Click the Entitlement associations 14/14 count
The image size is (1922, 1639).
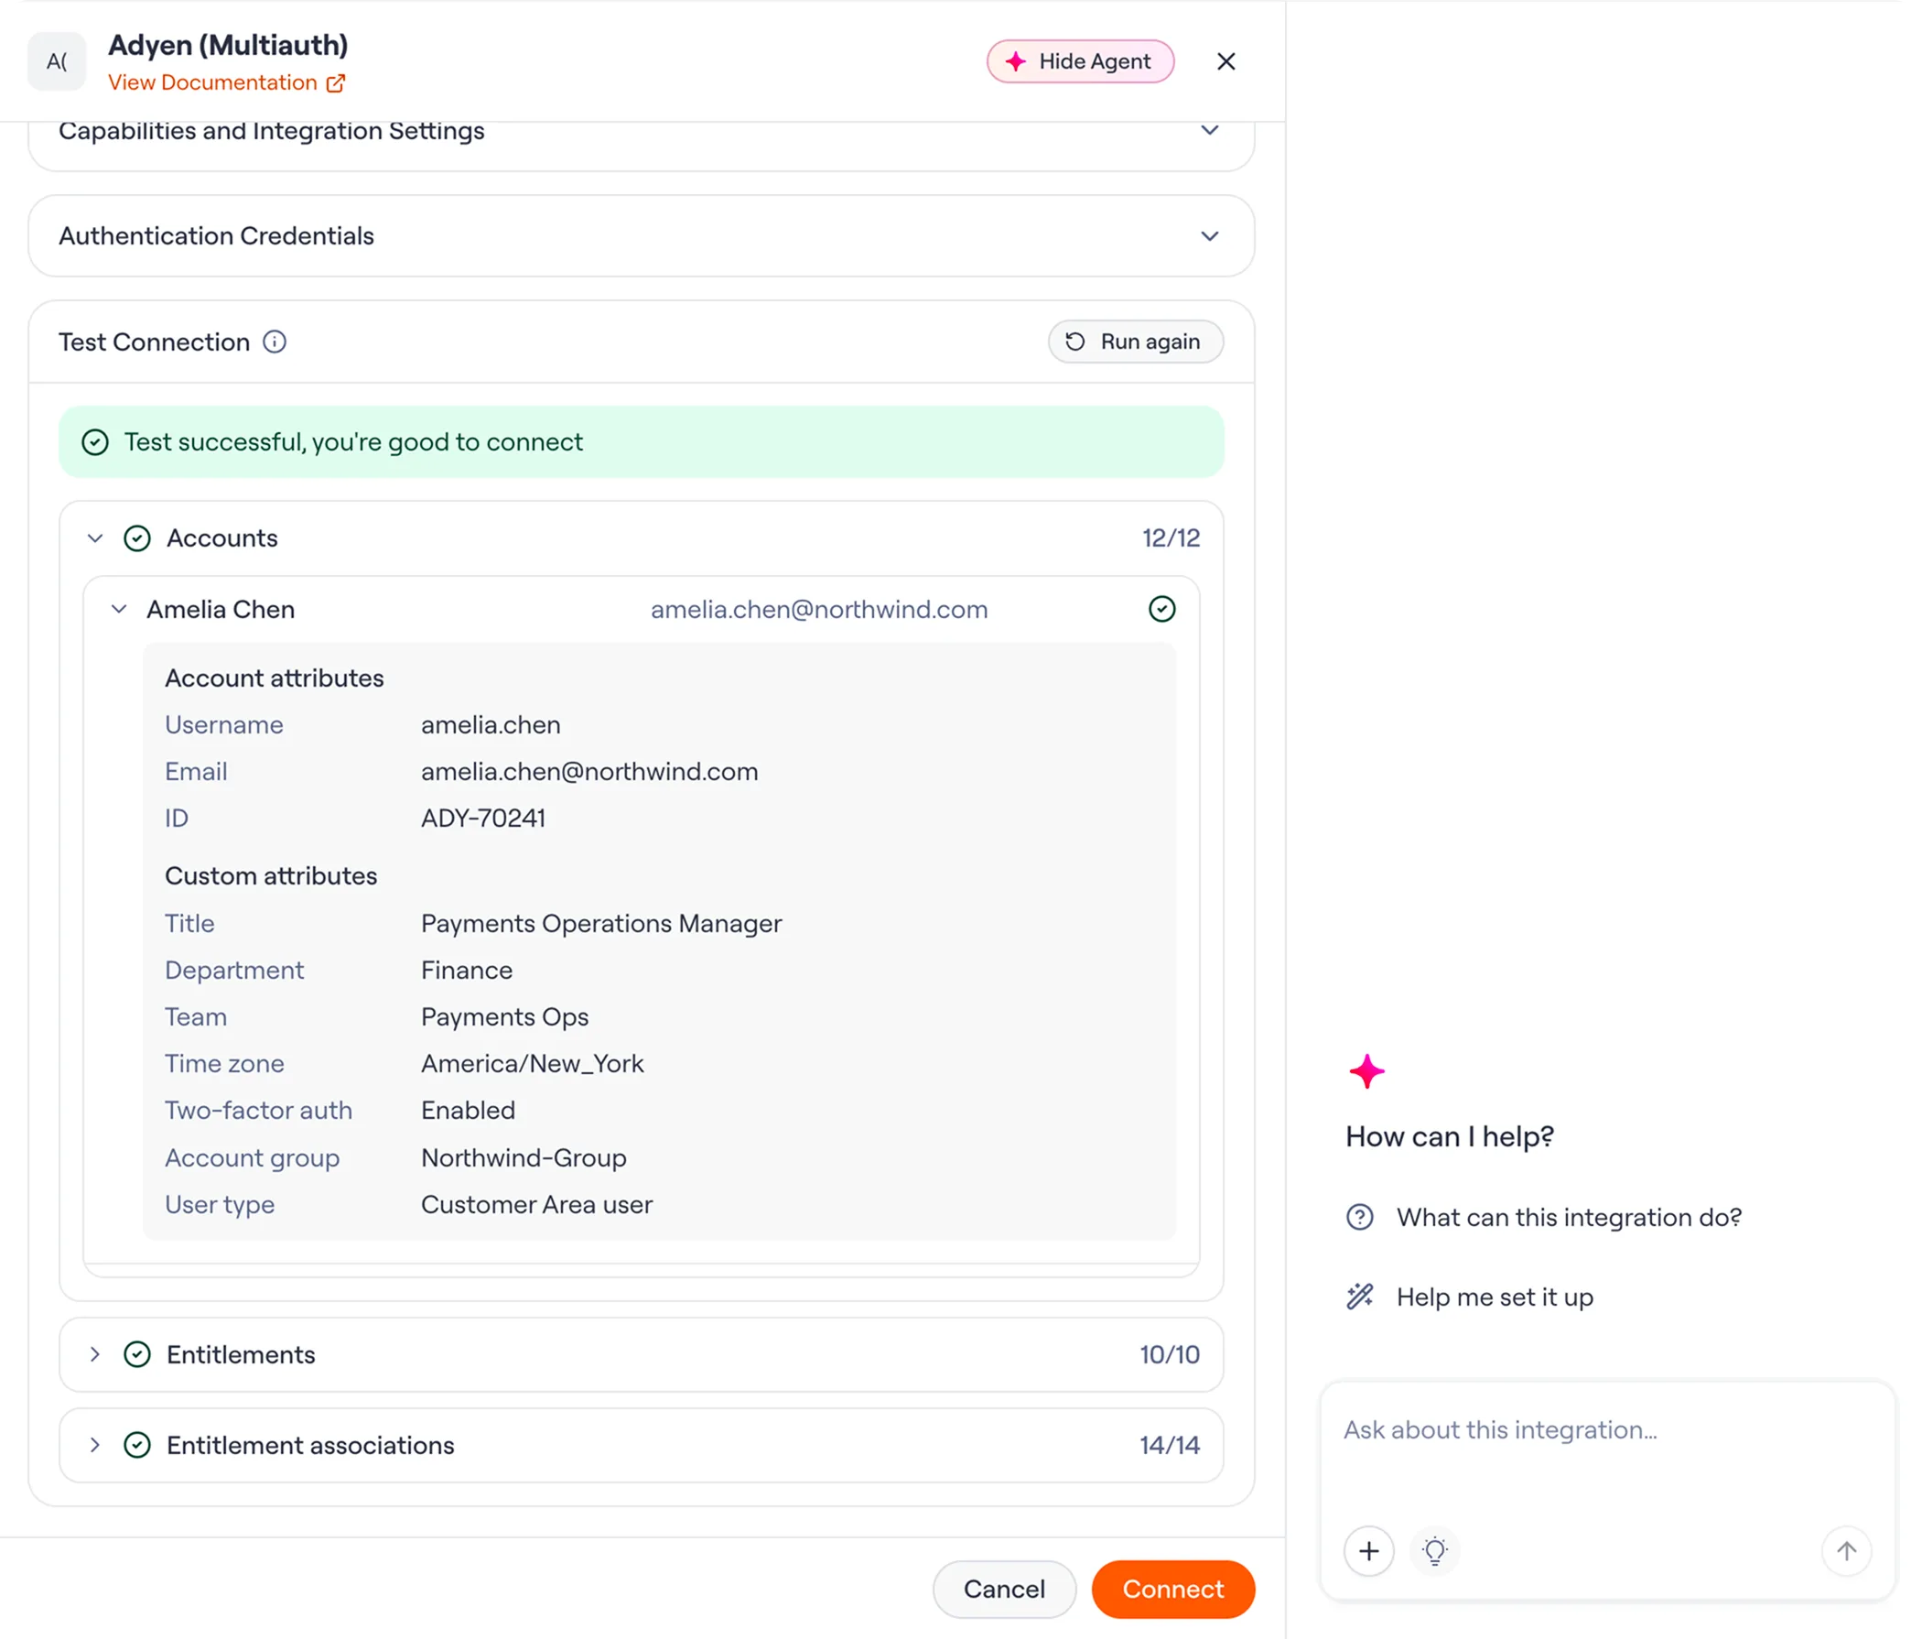coord(1170,1445)
